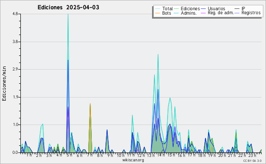The height and width of the screenshot is (164, 266).
Task: Click the 14 h axis label
Action: tap(161, 155)
